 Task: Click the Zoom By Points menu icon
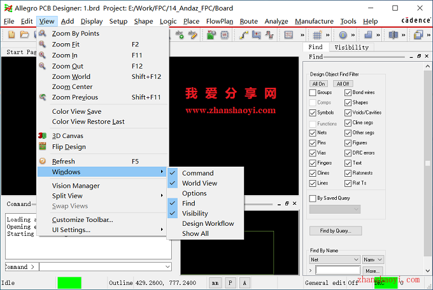pos(42,33)
